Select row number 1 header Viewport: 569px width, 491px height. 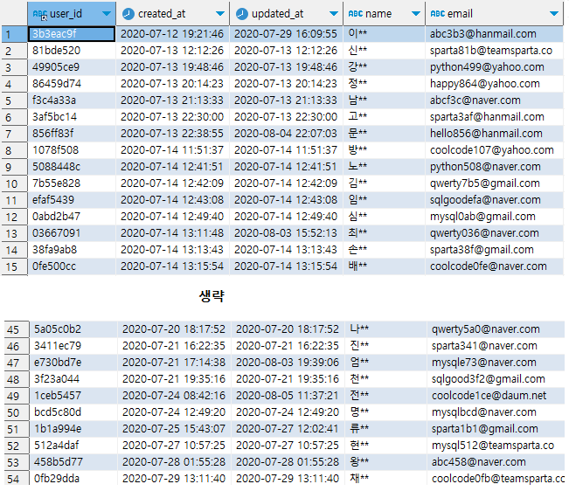click(x=14, y=34)
